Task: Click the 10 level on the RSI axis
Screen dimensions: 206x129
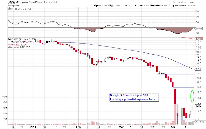Action: click(x=197, y=33)
